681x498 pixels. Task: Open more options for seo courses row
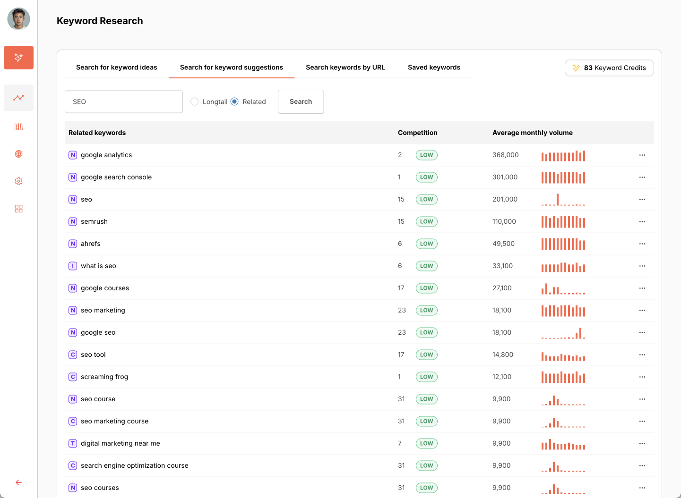642,488
